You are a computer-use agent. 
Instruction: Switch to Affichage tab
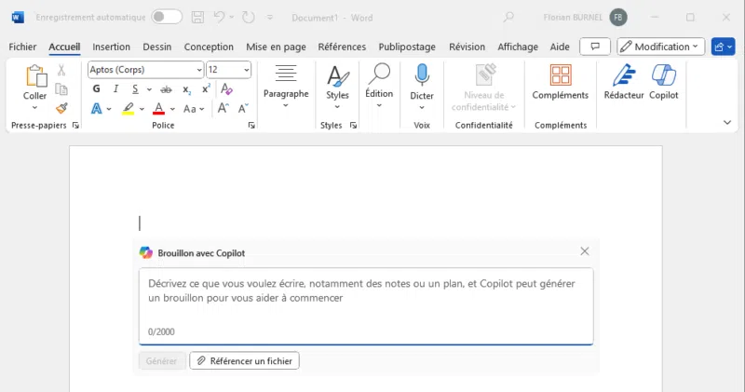[518, 47]
